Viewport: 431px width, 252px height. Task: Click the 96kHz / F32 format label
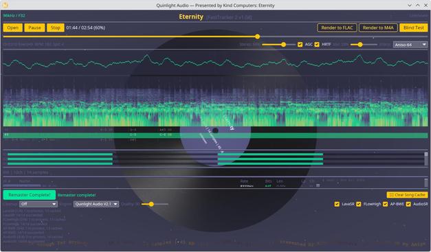tap(14, 16)
